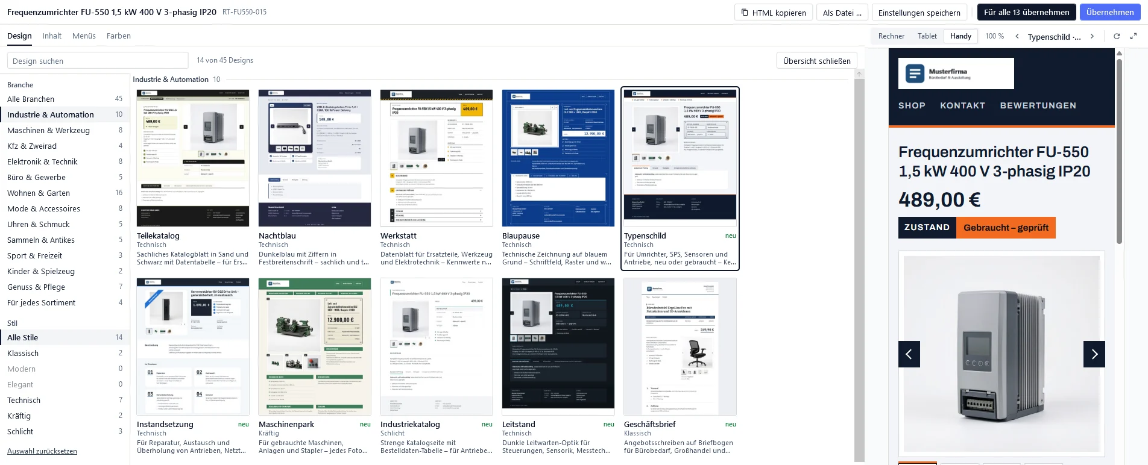Click the fullscreen expand preview icon

tap(1133, 36)
